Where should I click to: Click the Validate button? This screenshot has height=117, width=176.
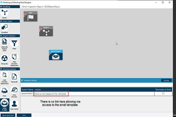[x=166, y=80]
